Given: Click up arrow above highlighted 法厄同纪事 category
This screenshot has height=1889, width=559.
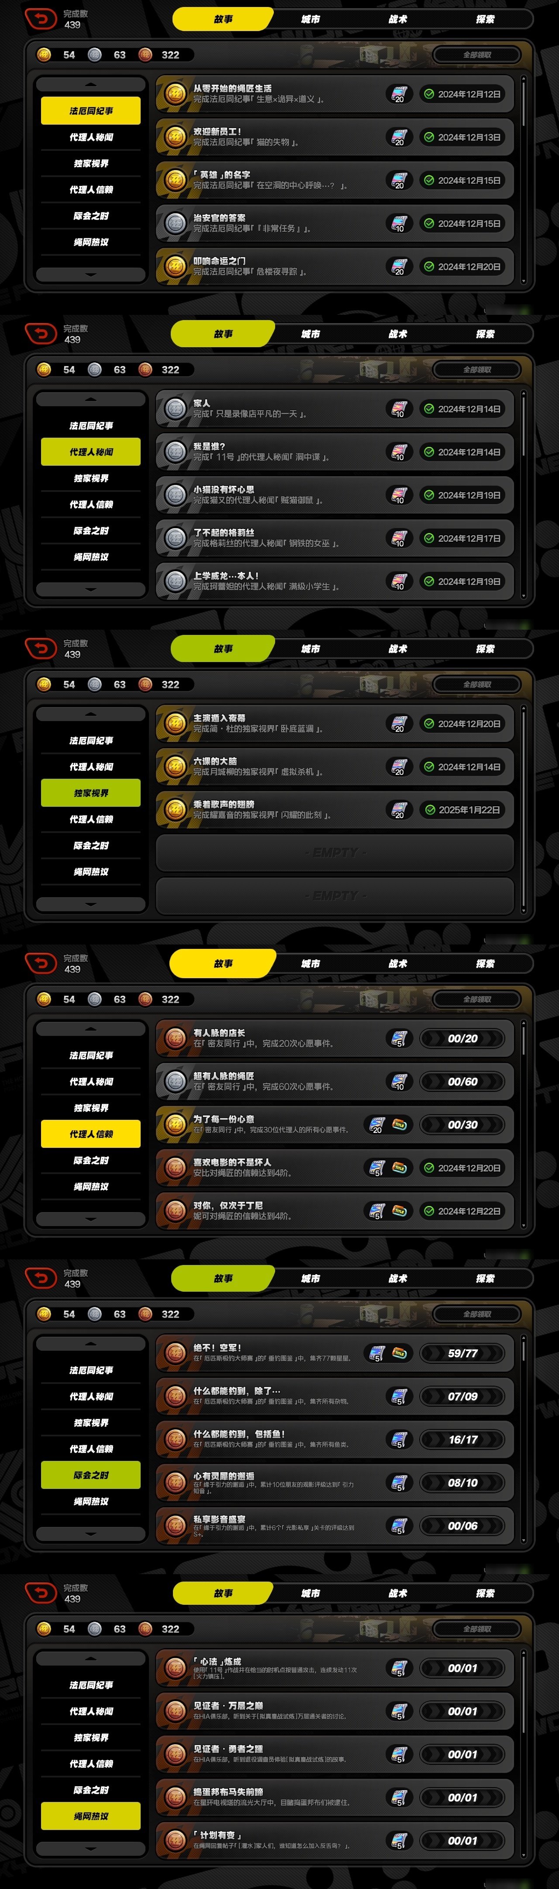Looking at the screenshot, I should pyautogui.click(x=91, y=84).
